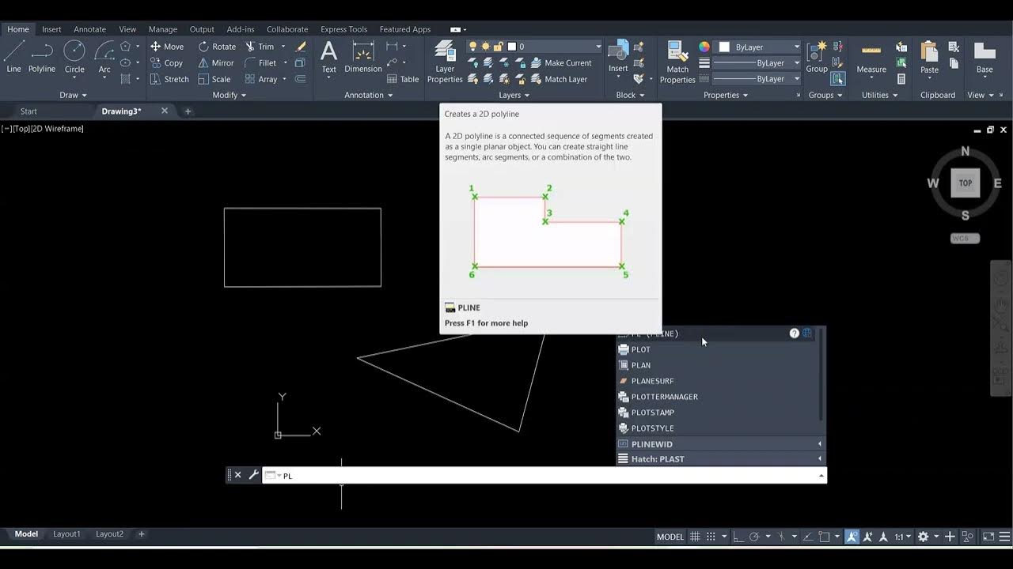
Task: Click the Dimension tool
Action: click(x=363, y=57)
